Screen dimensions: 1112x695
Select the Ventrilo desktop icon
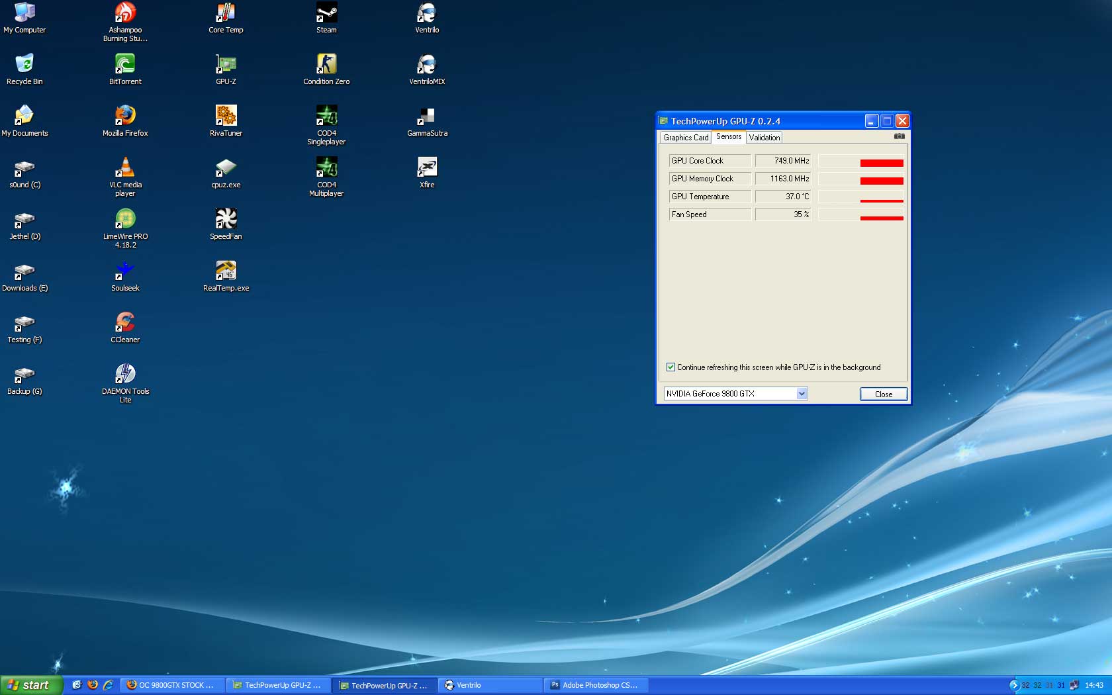point(427,18)
